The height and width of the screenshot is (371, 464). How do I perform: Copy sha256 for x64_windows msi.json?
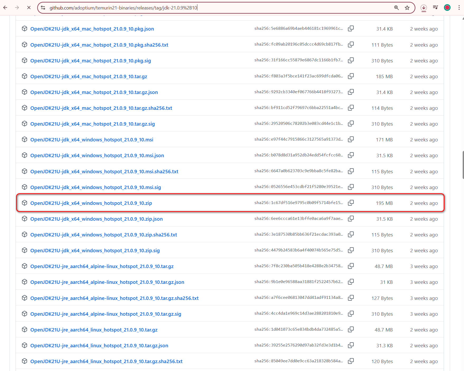tap(351, 155)
